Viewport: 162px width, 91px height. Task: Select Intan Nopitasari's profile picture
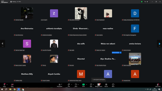pos(108,13)
